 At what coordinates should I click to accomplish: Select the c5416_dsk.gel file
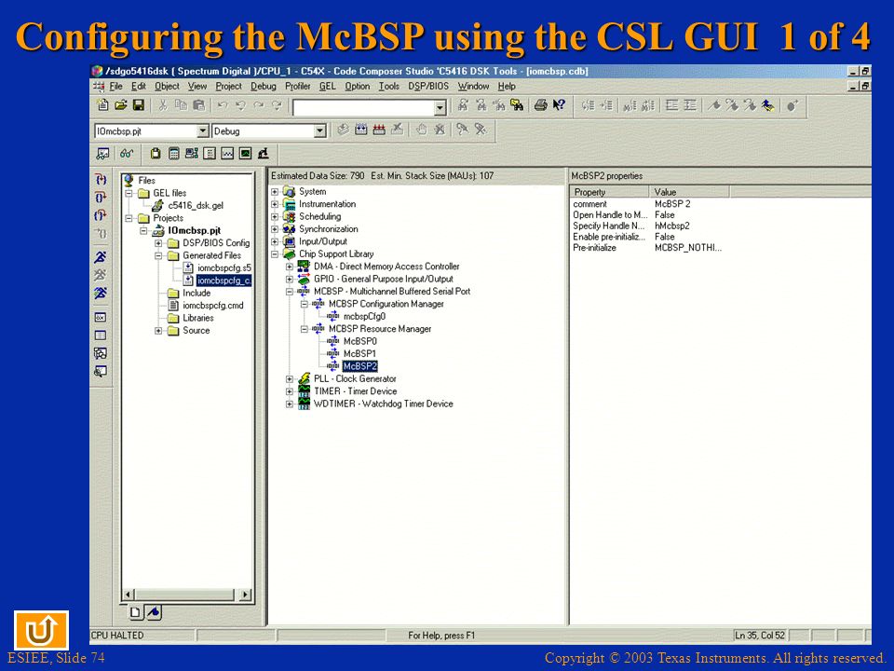pos(196,205)
